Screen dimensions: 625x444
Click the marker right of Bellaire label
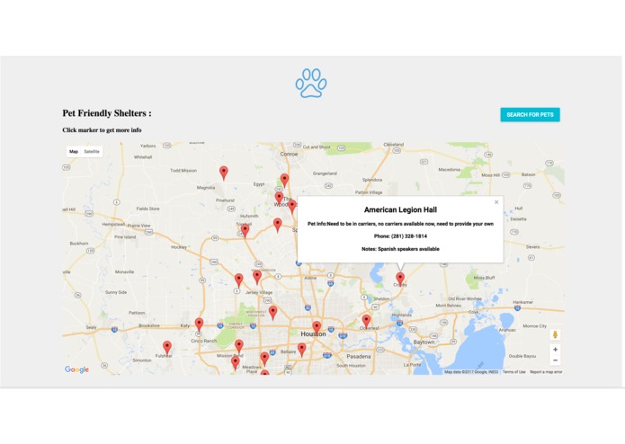point(302,350)
